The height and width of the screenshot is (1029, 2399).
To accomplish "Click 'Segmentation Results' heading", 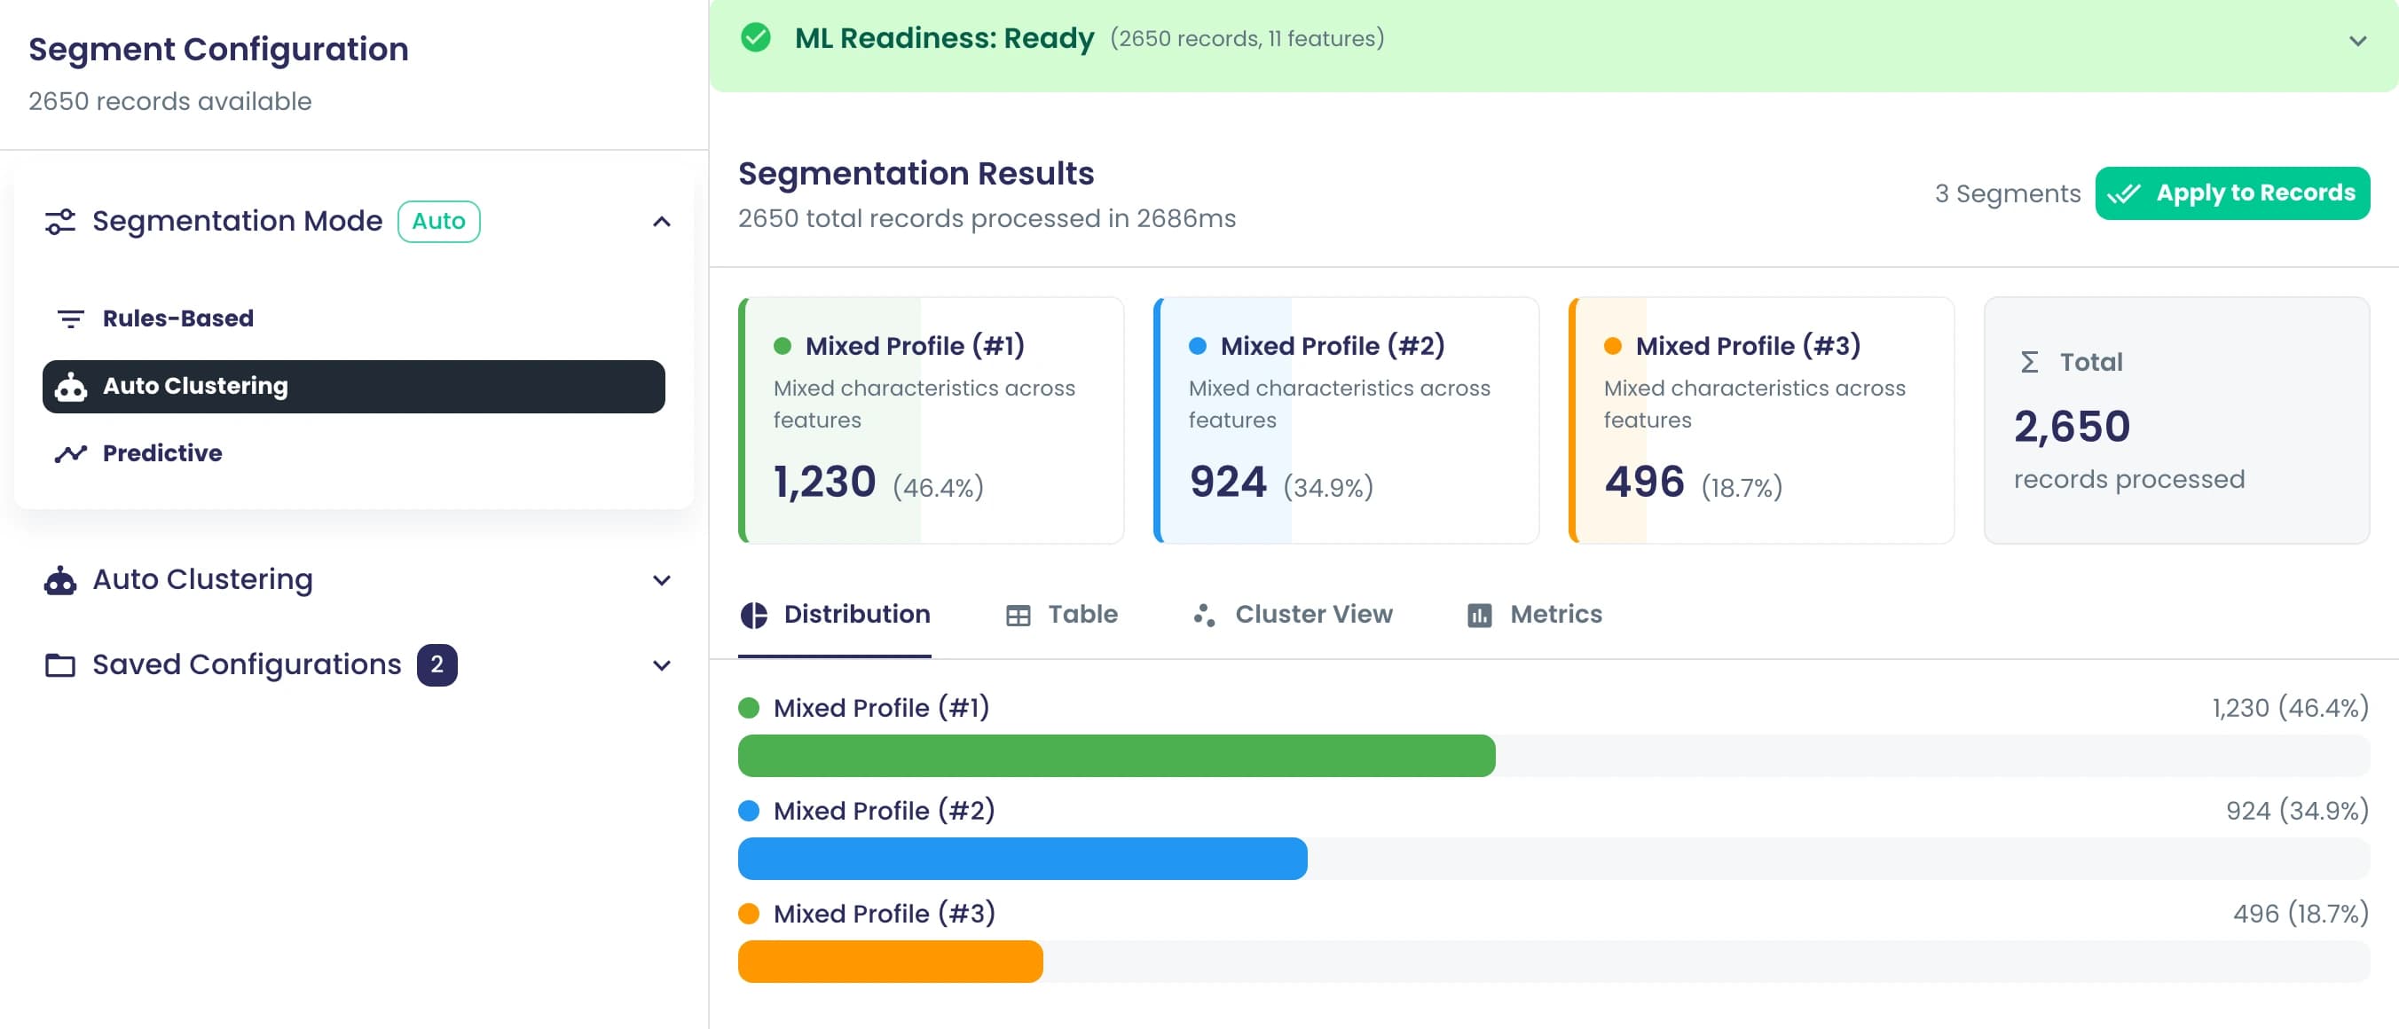I will coord(916,174).
